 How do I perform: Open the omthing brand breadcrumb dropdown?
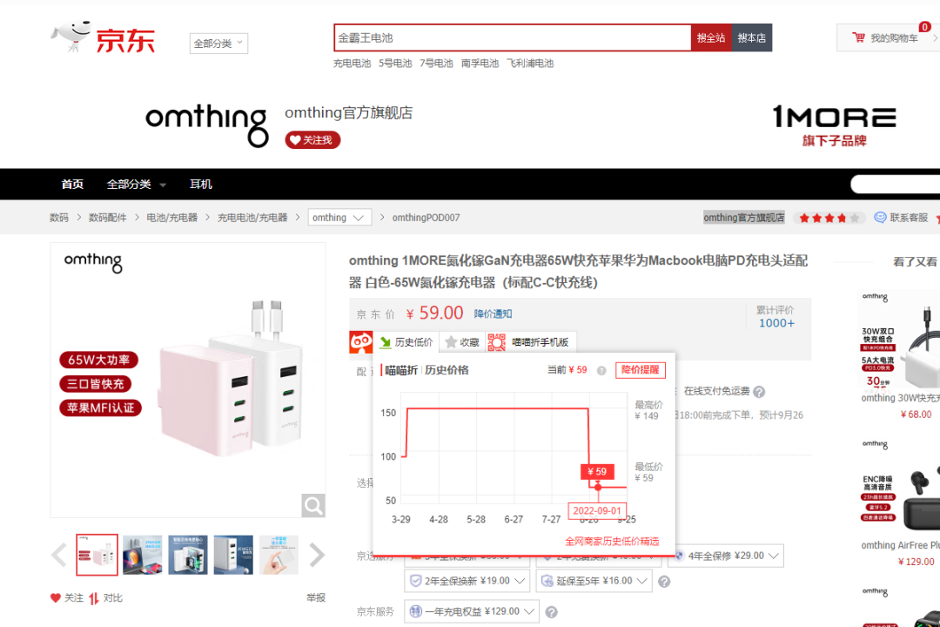click(x=339, y=217)
